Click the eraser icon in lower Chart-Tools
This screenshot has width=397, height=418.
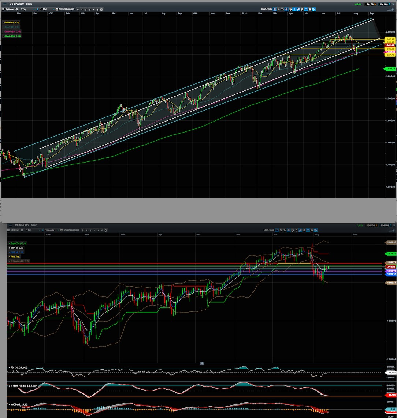coord(308,230)
